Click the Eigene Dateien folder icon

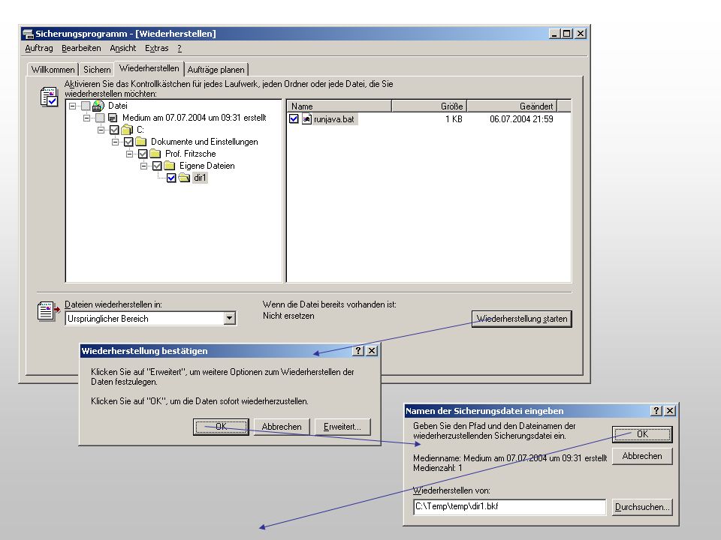170,165
